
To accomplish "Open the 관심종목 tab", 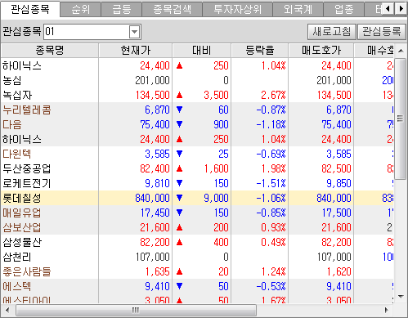I will [x=30, y=9].
